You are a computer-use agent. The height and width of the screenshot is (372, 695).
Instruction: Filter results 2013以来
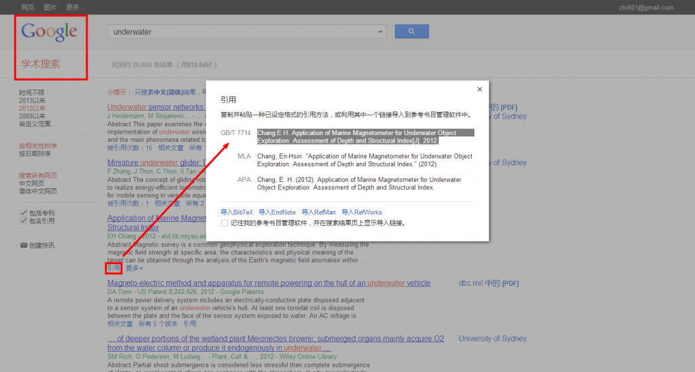[x=32, y=100]
